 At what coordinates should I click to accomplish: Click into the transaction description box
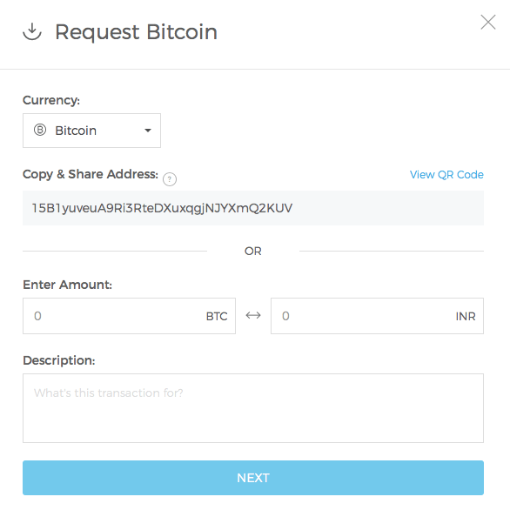(x=253, y=408)
